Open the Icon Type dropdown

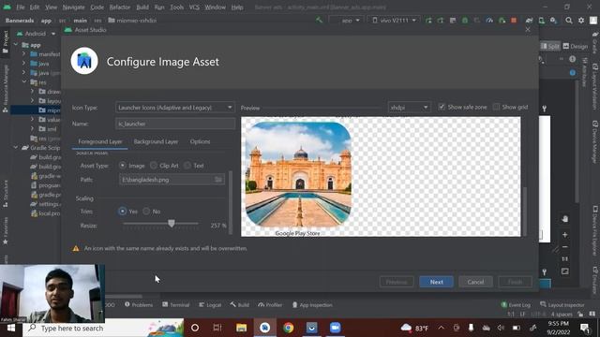click(x=175, y=108)
